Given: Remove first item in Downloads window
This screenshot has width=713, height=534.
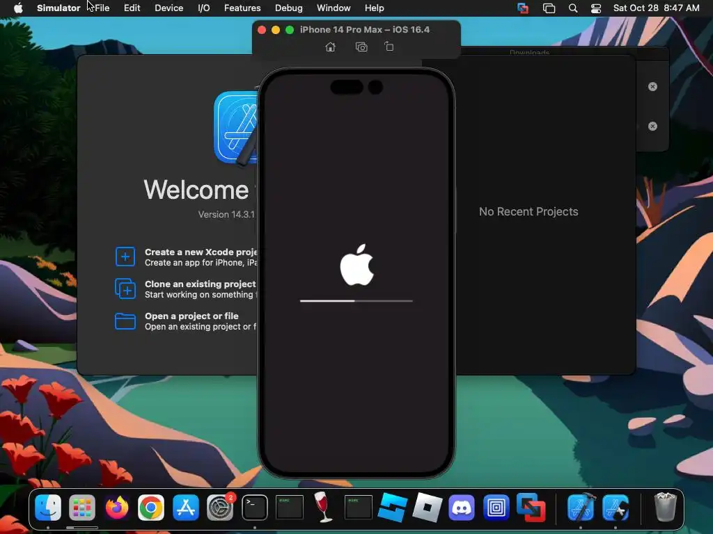Looking at the screenshot, I should (652, 86).
